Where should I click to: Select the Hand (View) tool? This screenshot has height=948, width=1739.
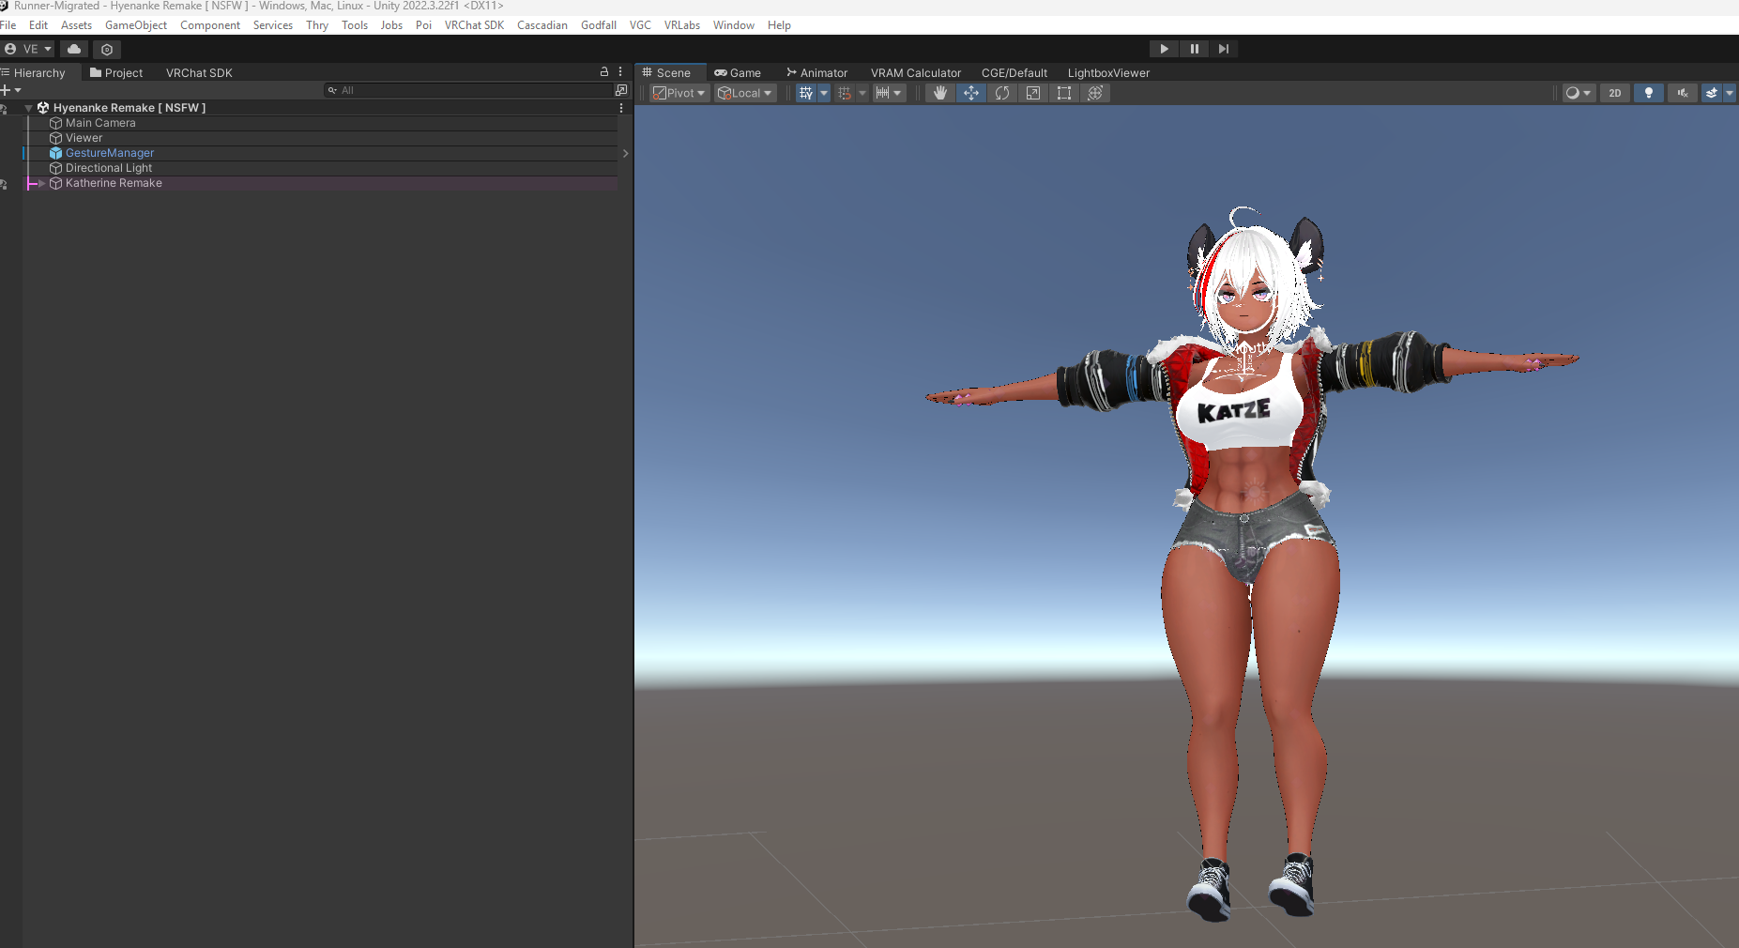[x=939, y=93]
